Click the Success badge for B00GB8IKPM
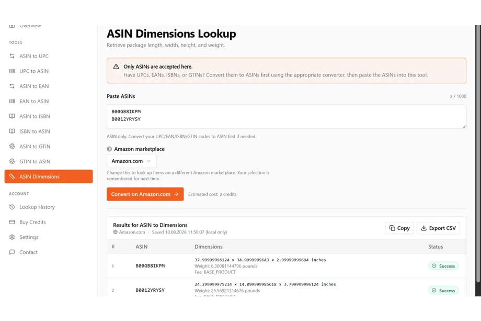481x321 pixels. pyautogui.click(x=443, y=265)
